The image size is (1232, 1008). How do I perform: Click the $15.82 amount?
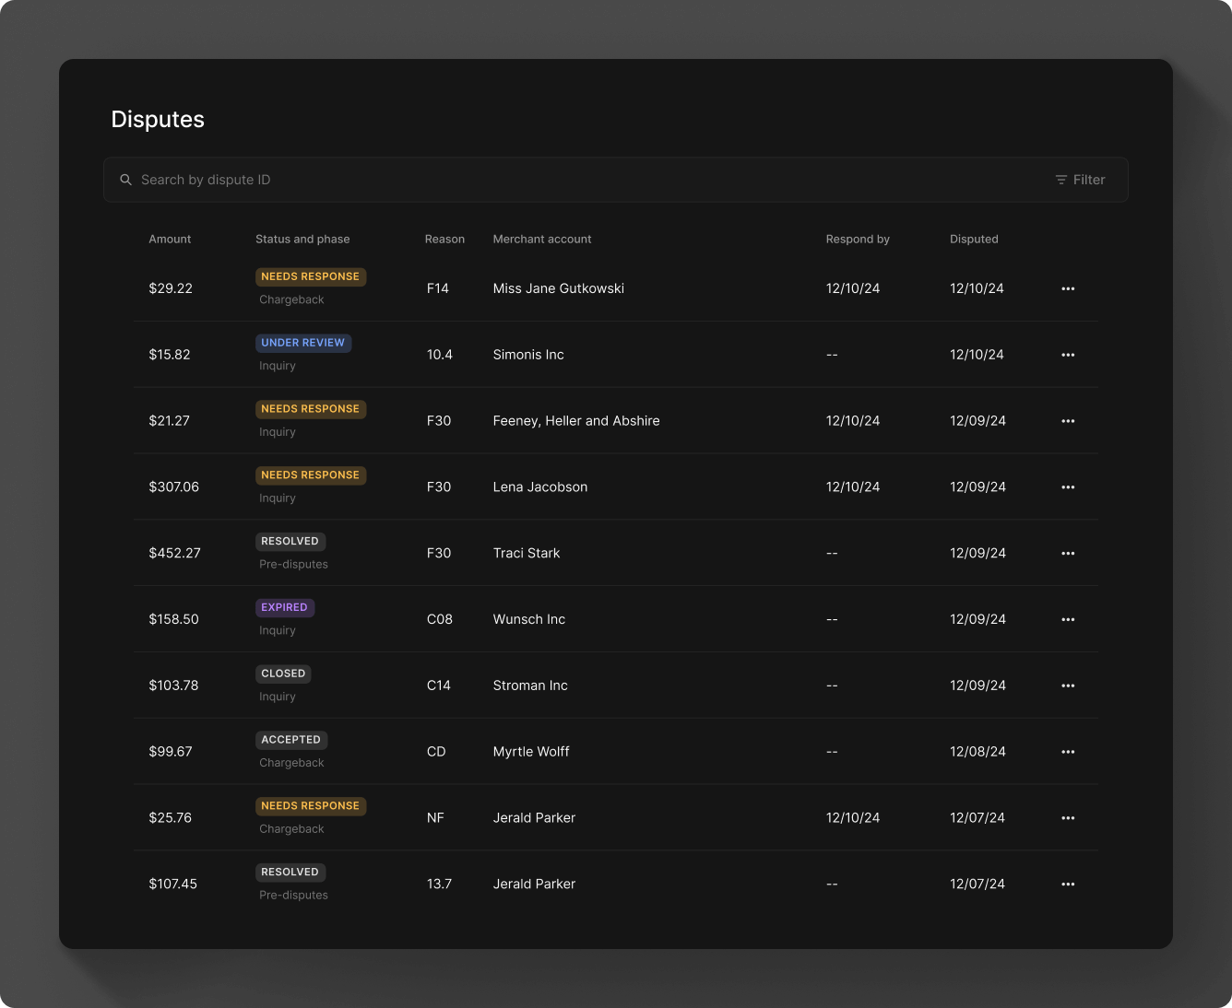coord(170,355)
